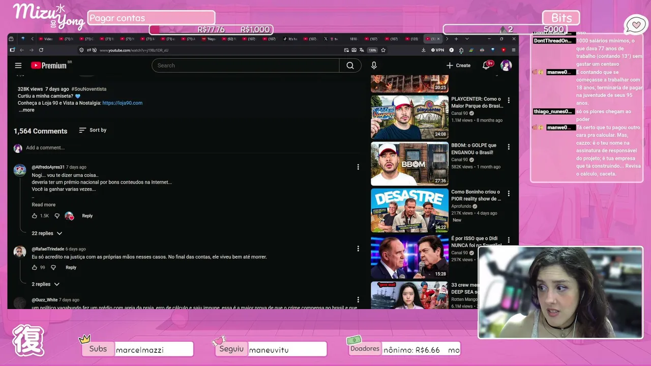Image resolution: width=651 pixels, height=366 pixels.
Task: Like the @RafaelTrindade comment
Action: click(35, 267)
